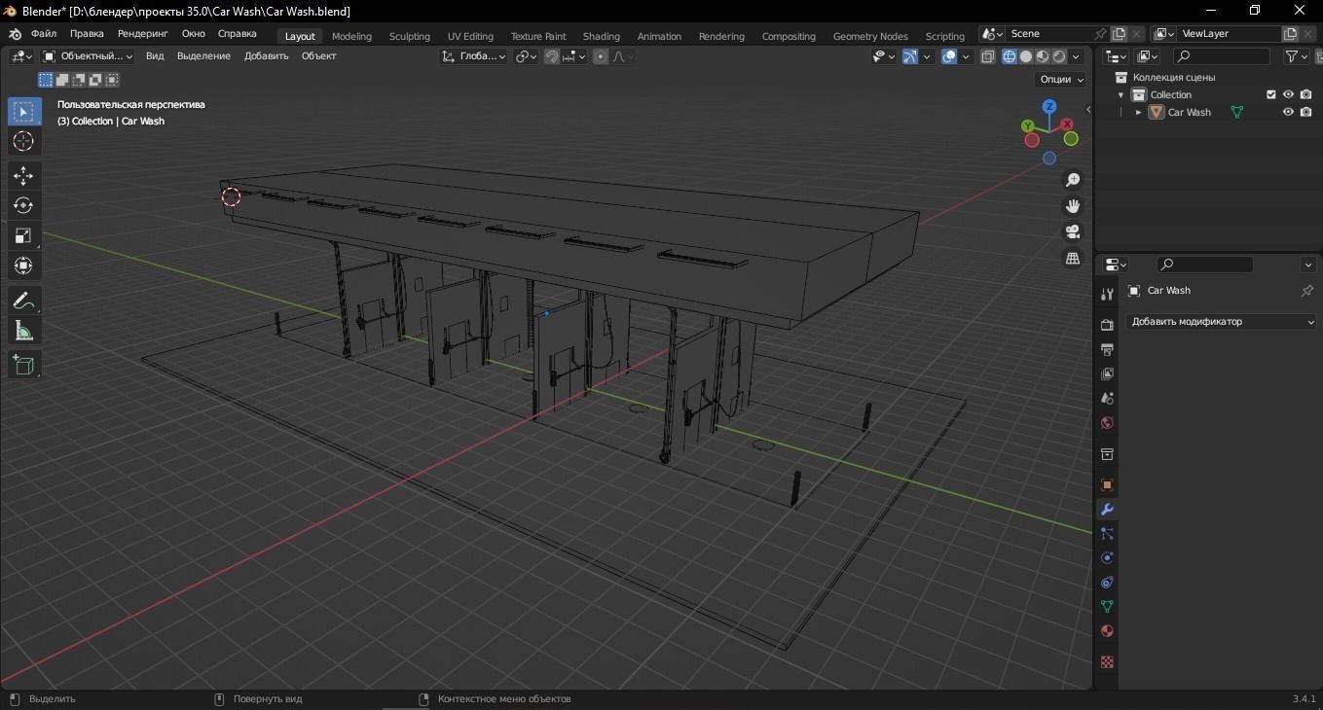Open the Правка menu

[x=87, y=34]
